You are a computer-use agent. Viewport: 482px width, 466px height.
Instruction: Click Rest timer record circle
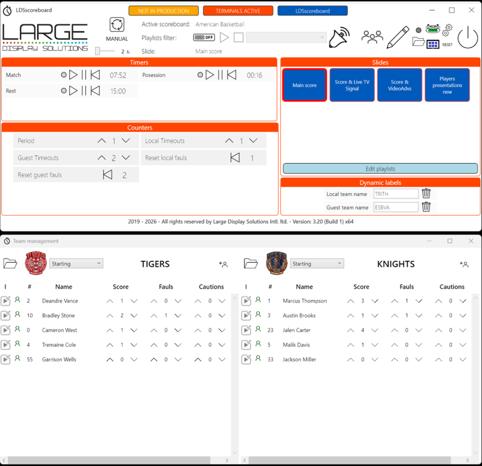pos(64,91)
